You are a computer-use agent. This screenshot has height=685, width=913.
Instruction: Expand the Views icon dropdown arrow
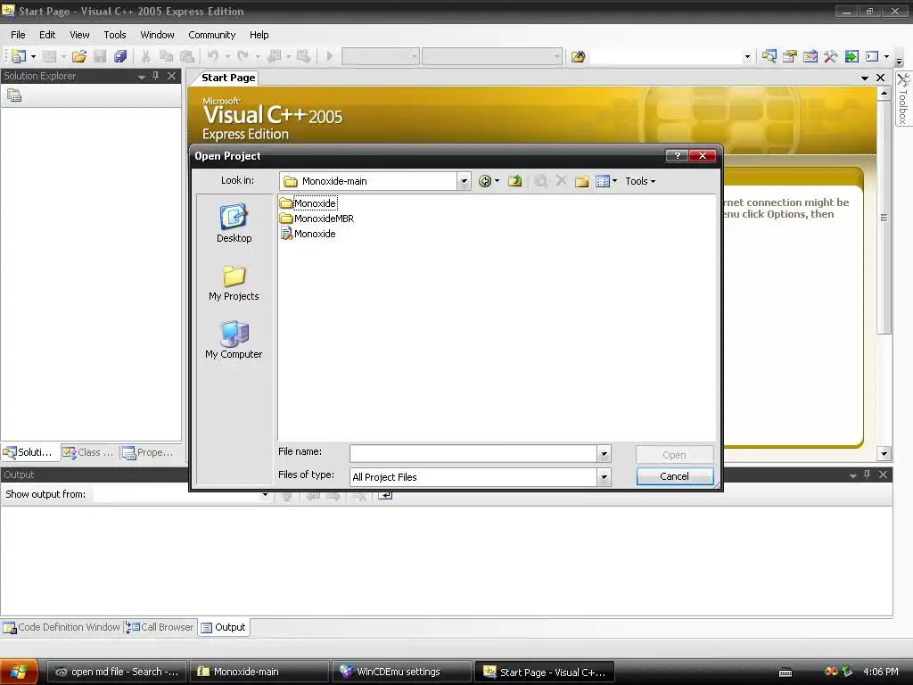[614, 181]
